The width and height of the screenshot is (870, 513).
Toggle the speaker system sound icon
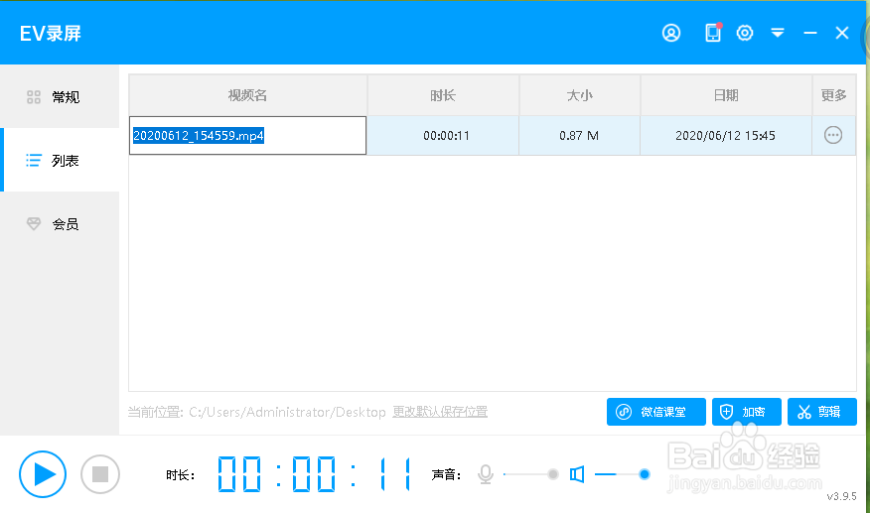click(x=577, y=474)
